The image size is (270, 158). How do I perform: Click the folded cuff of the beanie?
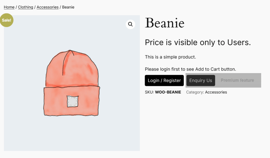point(71,101)
